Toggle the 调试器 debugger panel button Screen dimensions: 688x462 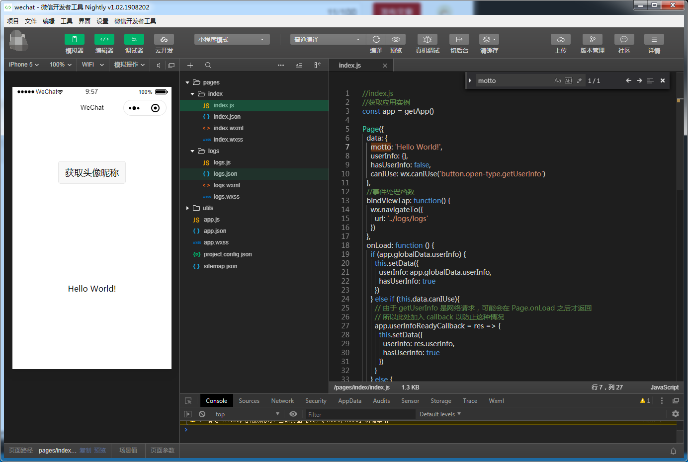tap(134, 39)
